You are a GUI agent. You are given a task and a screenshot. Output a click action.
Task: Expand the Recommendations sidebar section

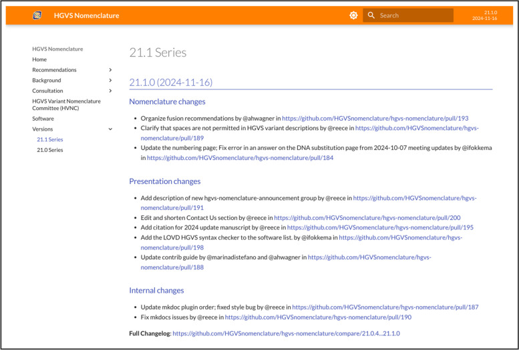pos(110,70)
